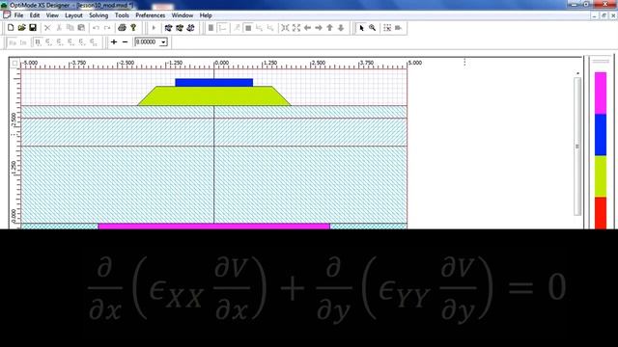The width and height of the screenshot is (618, 347).
Task: Click the undo arrow icon
Action: click(96, 28)
